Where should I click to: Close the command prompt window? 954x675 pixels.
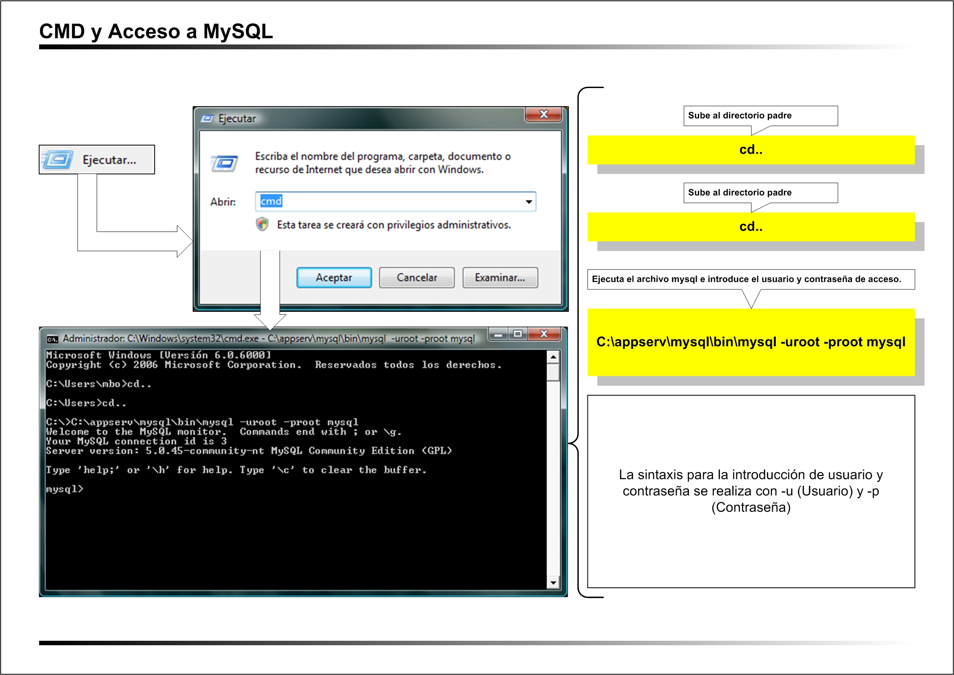[x=544, y=334]
